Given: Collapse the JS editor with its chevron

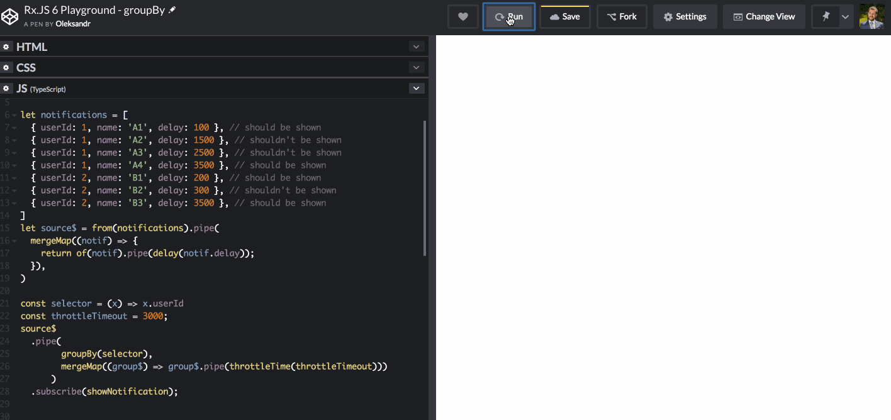Looking at the screenshot, I should 416,88.
